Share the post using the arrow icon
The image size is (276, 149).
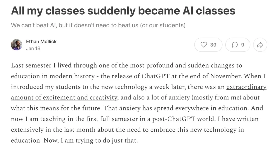click(x=260, y=45)
